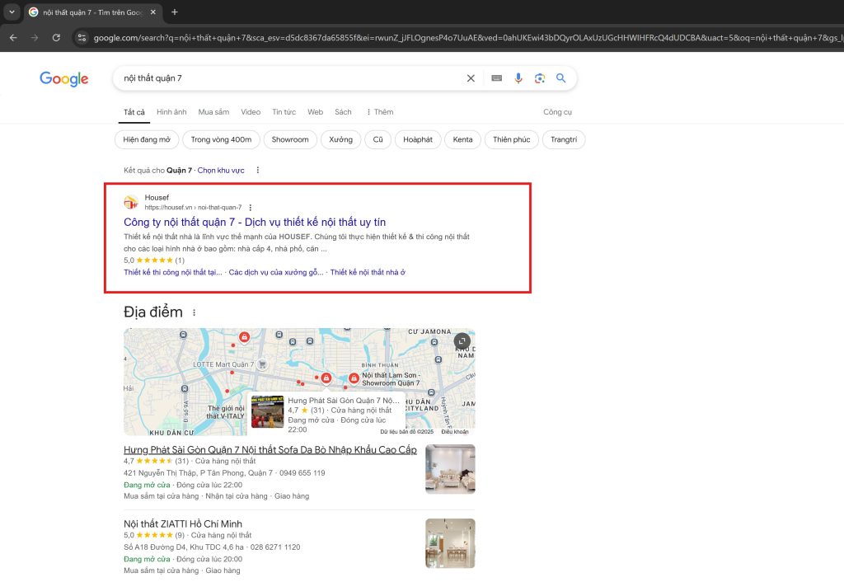Go back to previous page

tap(13, 38)
